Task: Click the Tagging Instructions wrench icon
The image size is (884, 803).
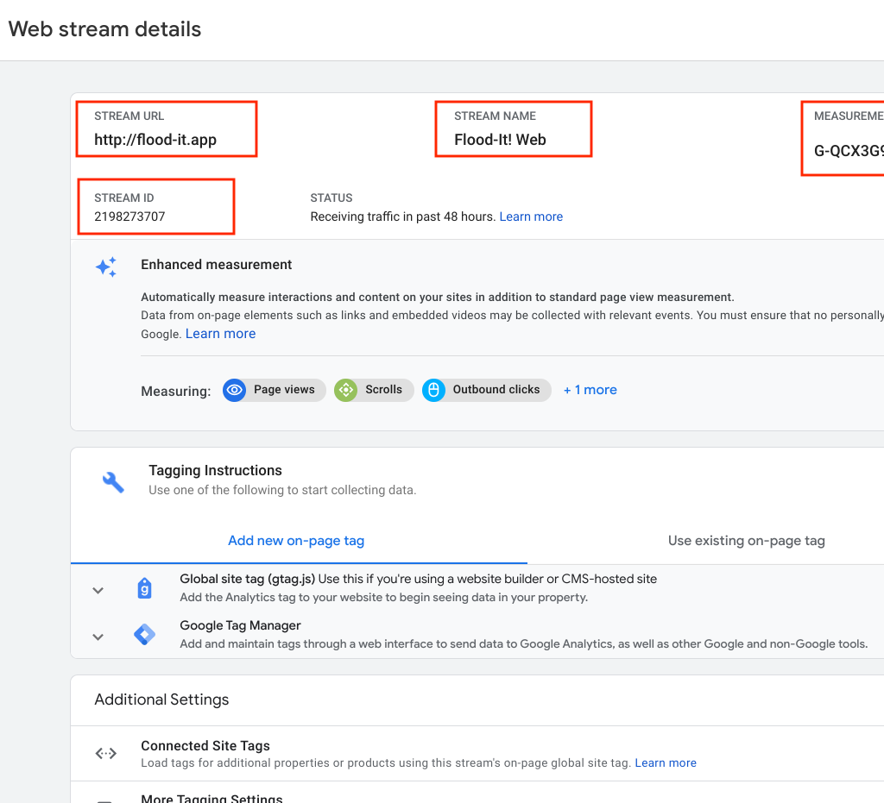Action: [x=113, y=482]
